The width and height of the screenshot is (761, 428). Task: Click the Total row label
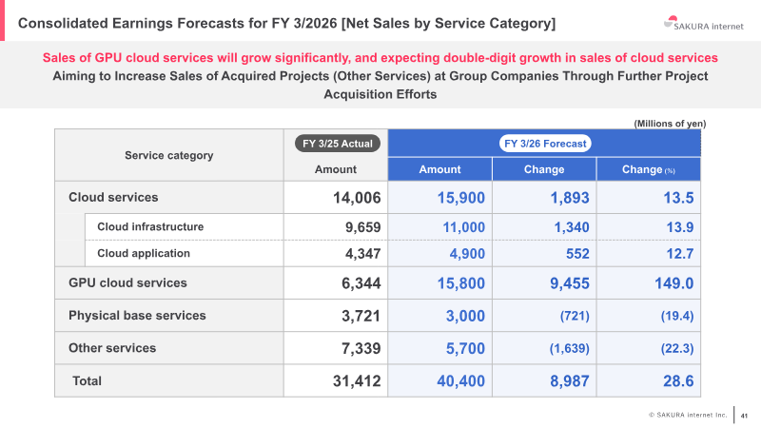coord(87,381)
